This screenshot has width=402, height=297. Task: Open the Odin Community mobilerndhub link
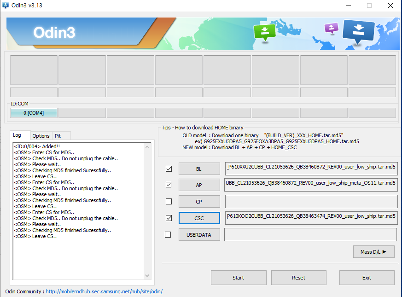click(104, 291)
